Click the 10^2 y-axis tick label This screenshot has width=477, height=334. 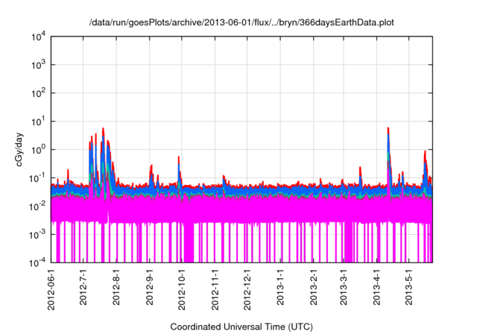[37, 93]
